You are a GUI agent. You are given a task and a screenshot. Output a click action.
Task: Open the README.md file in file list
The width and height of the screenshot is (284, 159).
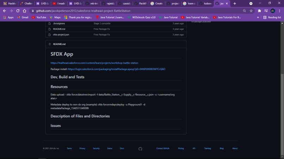click(x=59, y=29)
